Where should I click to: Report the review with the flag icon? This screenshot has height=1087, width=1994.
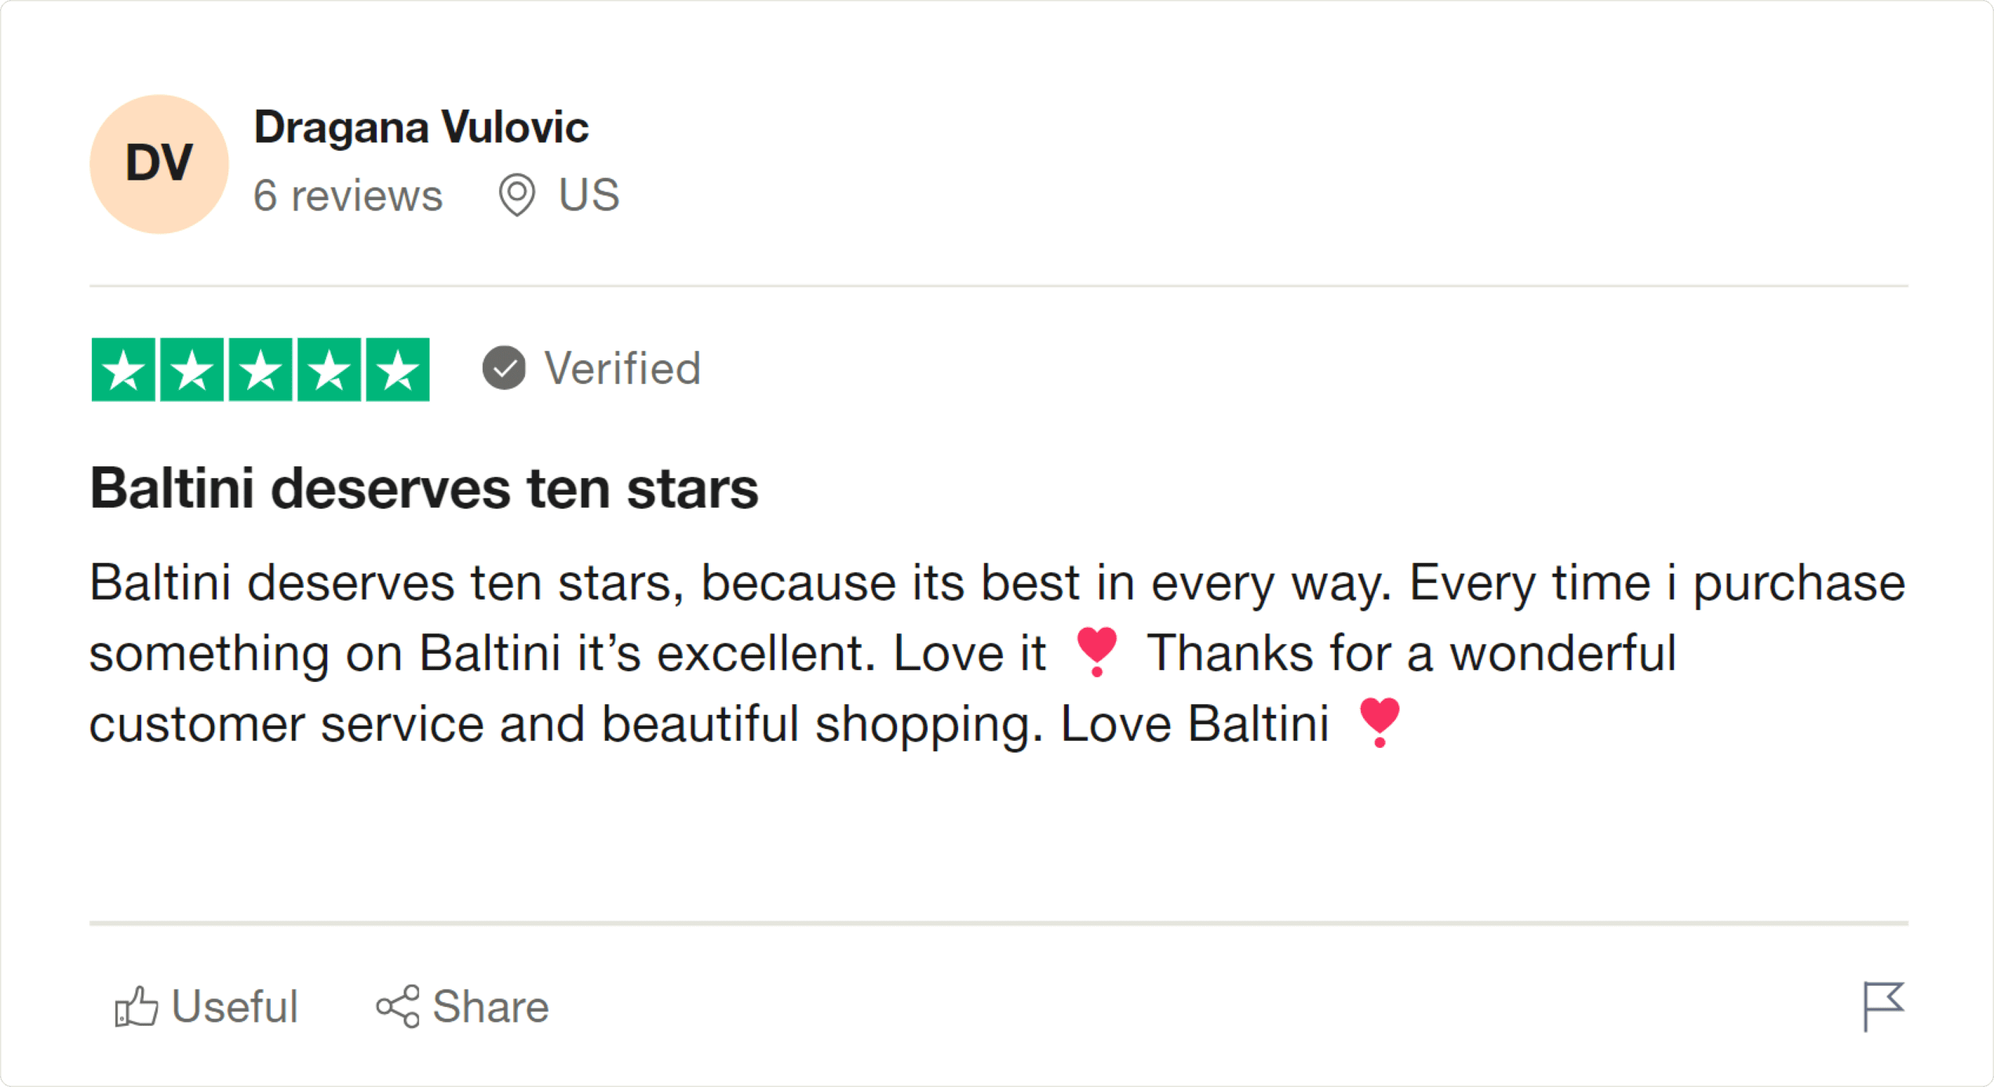(1883, 1005)
